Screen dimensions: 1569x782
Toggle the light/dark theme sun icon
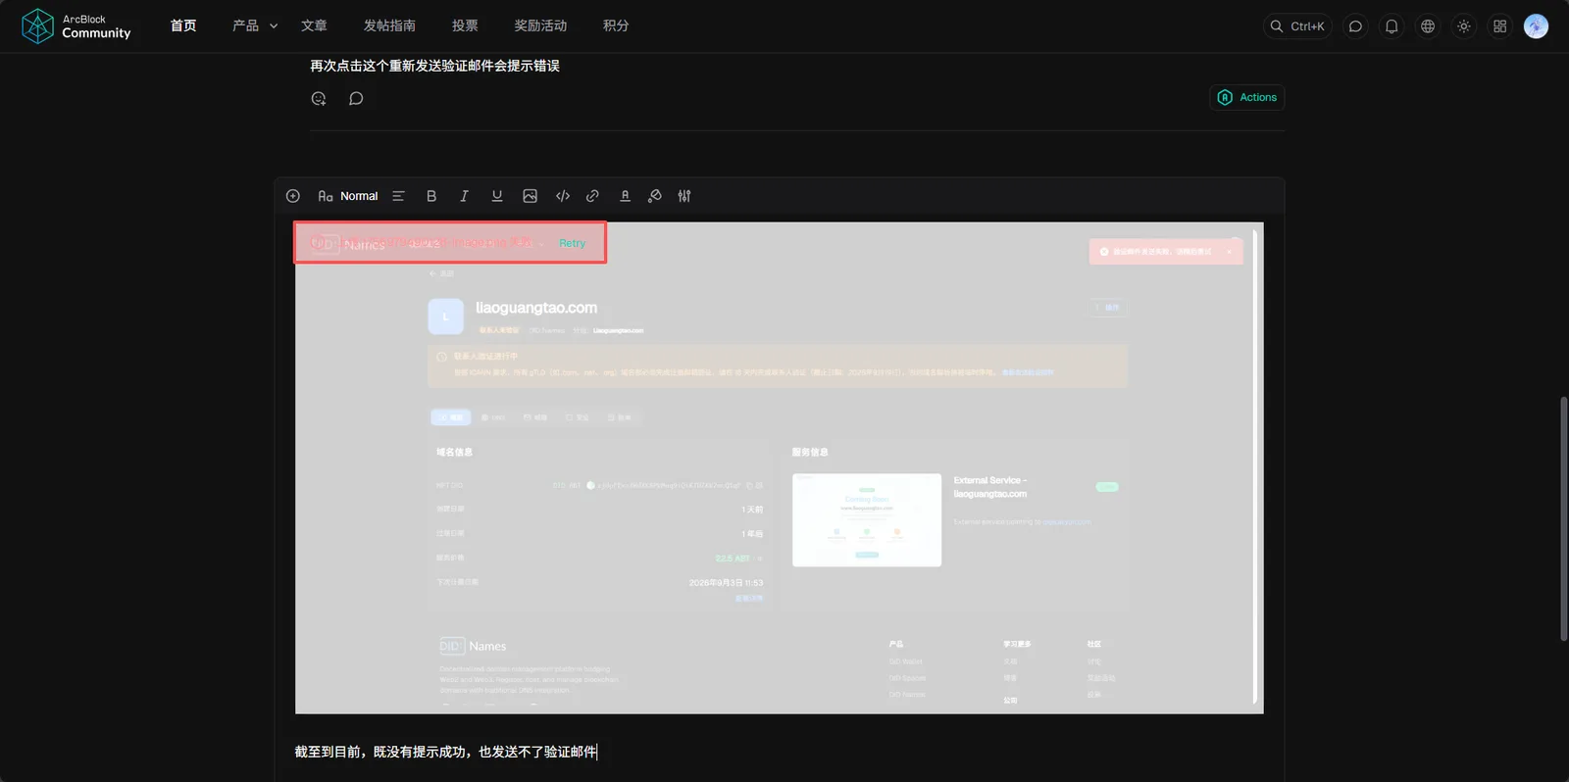(1464, 26)
